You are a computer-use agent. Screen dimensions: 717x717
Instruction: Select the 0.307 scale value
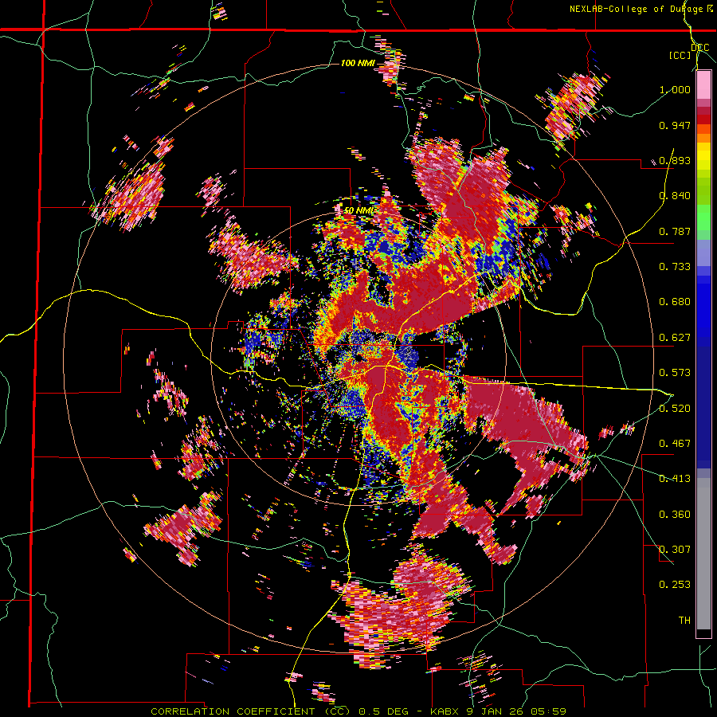click(x=675, y=550)
